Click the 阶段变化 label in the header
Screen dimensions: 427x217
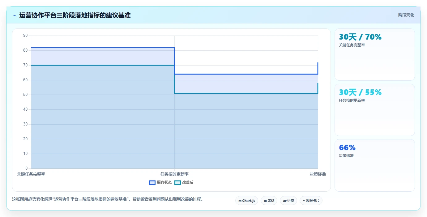tap(406, 15)
